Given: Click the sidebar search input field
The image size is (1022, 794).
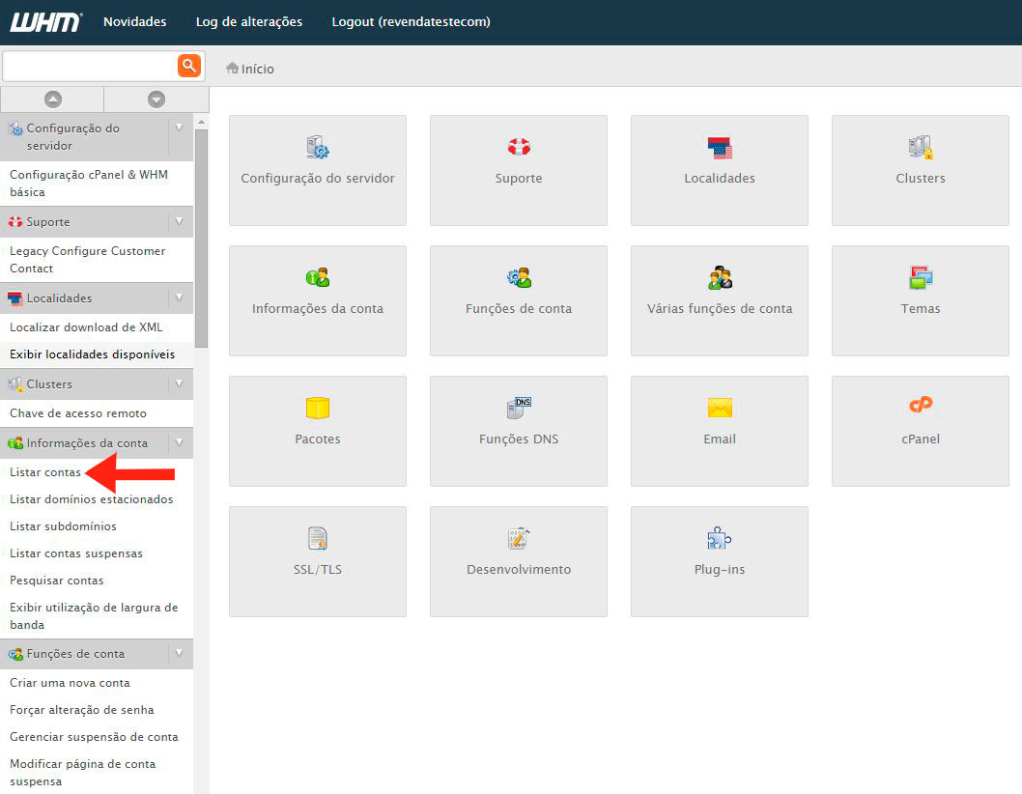Looking at the screenshot, I should (x=90, y=66).
